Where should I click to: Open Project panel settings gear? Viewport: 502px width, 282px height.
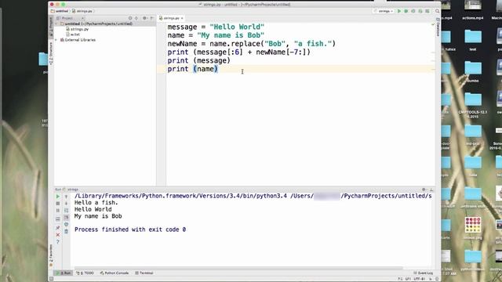point(144,18)
